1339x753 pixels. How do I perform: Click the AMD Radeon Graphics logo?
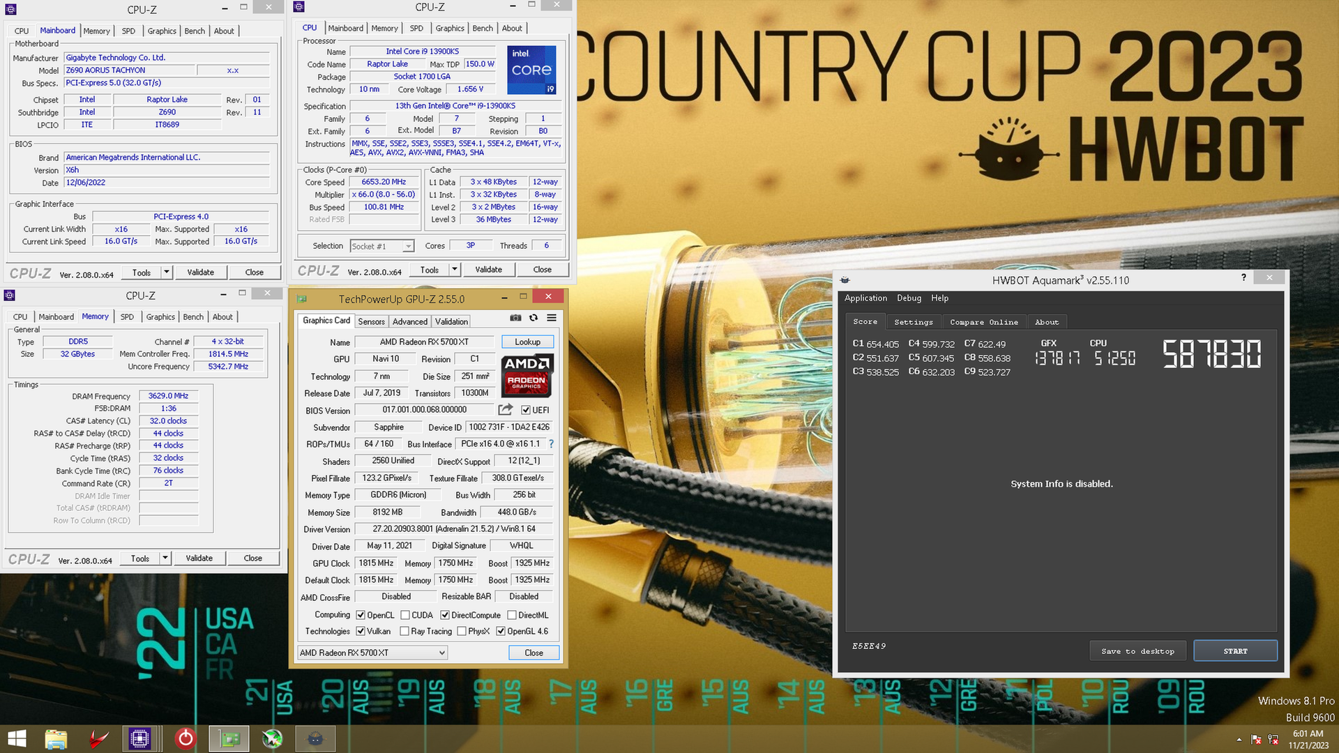[x=527, y=375]
